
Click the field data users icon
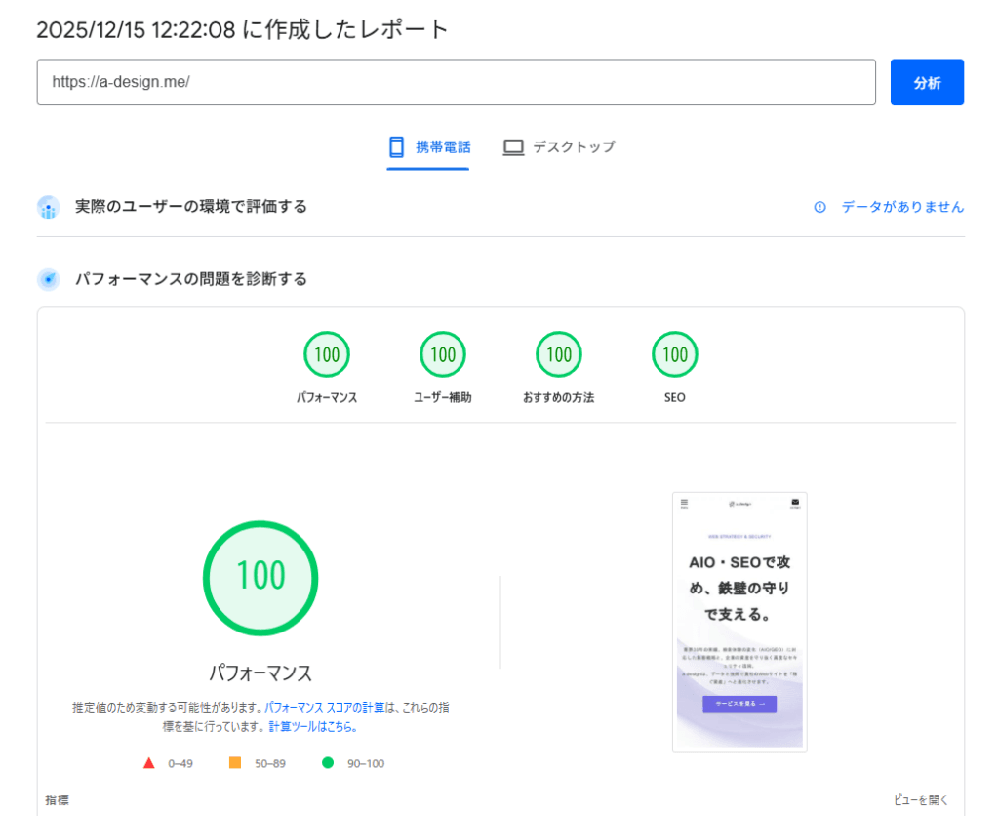pyautogui.click(x=48, y=207)
